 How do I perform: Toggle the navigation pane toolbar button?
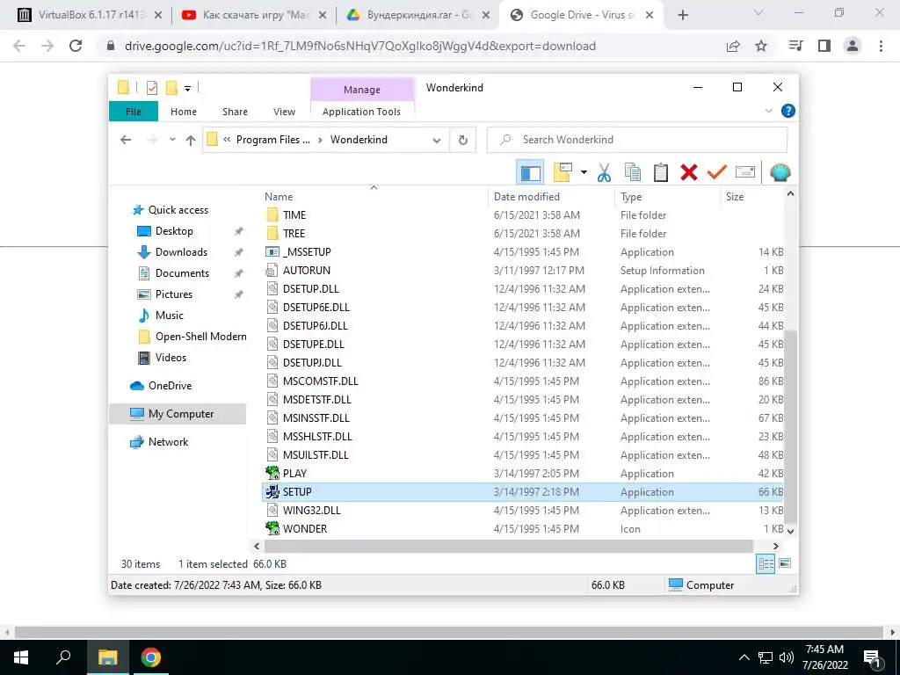point(530,172)
